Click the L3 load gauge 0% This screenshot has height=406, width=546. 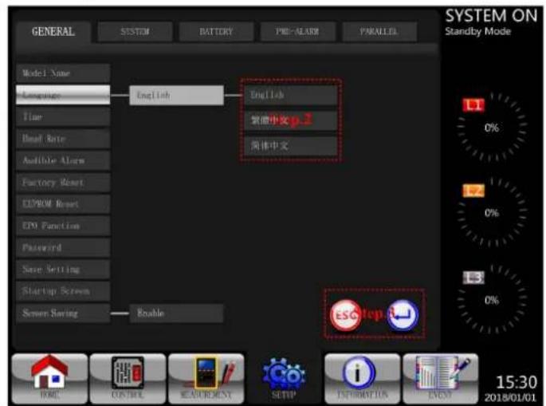point(492,300)
